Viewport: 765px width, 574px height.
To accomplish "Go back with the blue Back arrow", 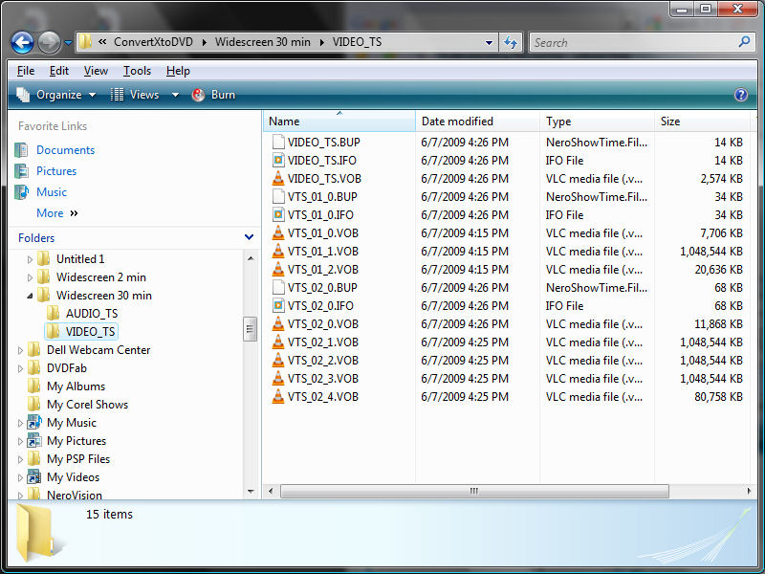I will pyautogui.click(x=22, y=42).
